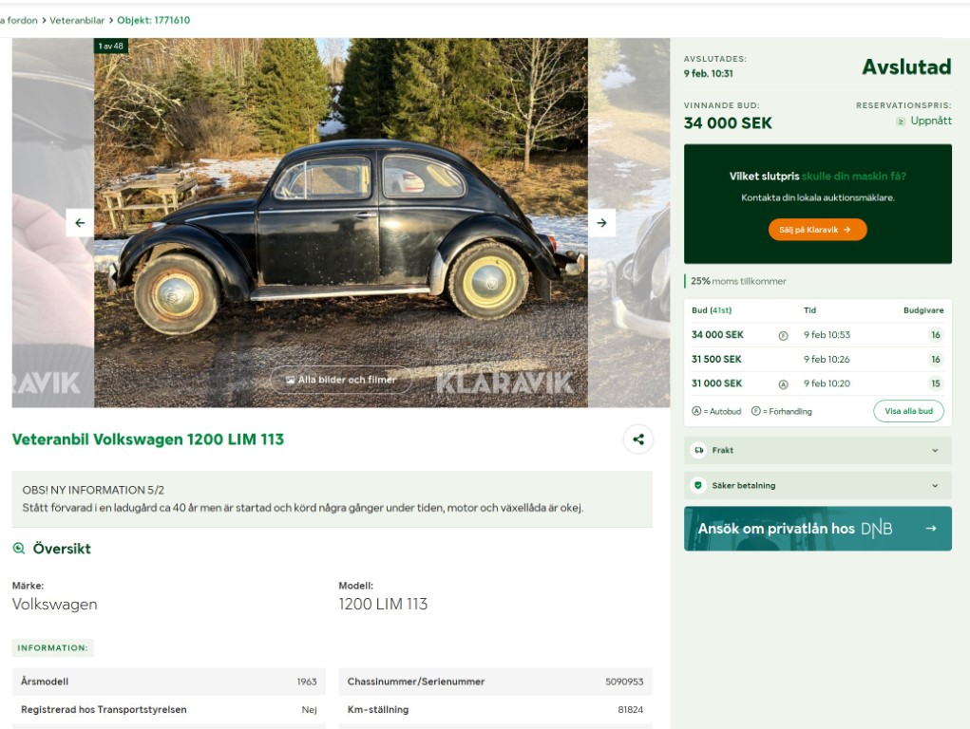Click the truck icon on the Frakt row

pyautogui.click(x=700, y=450)
